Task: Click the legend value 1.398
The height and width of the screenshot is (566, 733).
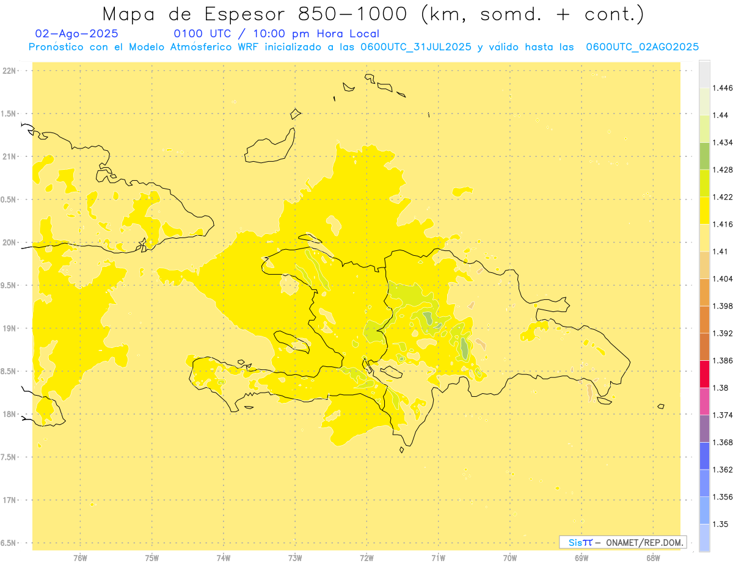Action: [723, 306]
